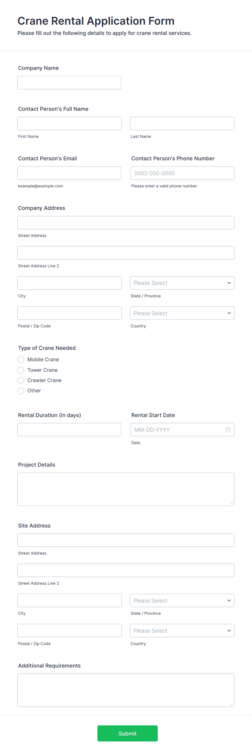The width and height of the screenshot is (252, 755).
Task: Choose Other as the crane type needed
Action: [21, 390]
